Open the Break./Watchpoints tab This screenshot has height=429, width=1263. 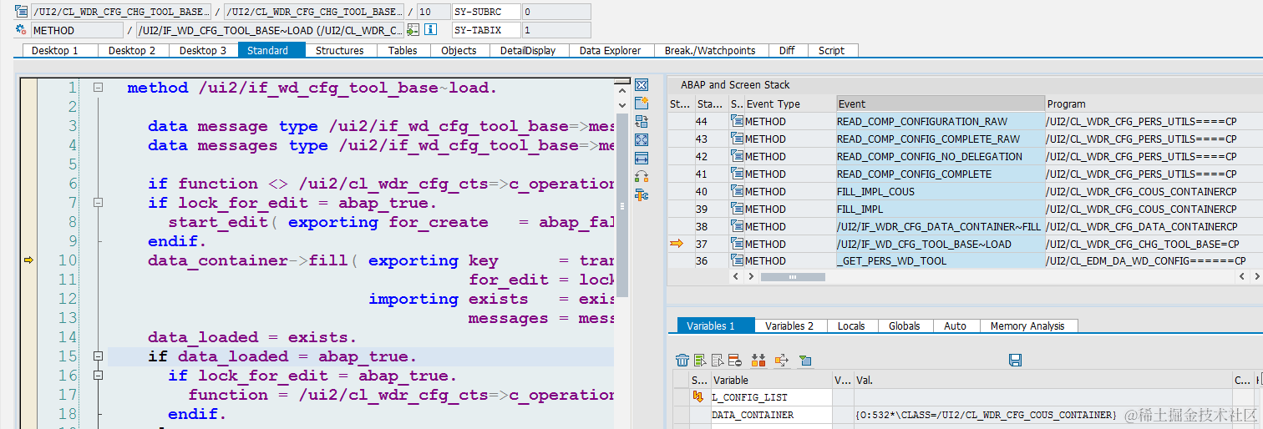[710, 51]
